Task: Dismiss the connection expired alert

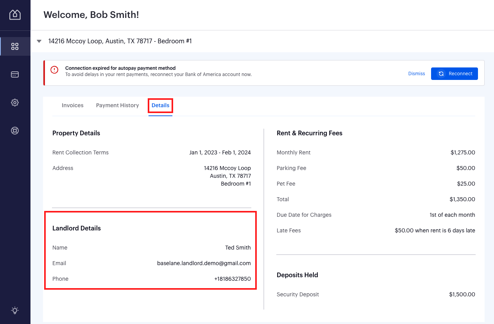Action: [x=417, y=74]
